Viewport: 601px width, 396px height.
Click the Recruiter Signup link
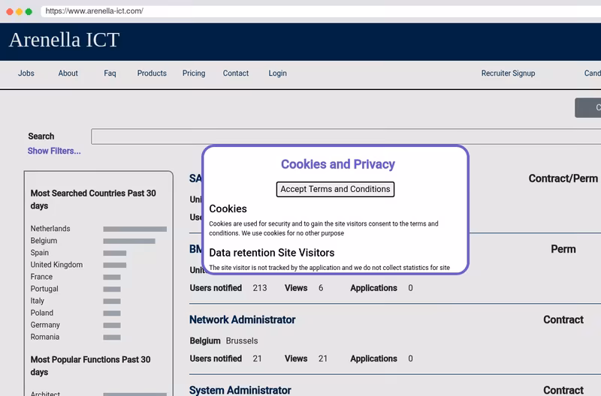click(x=508, y=73)
